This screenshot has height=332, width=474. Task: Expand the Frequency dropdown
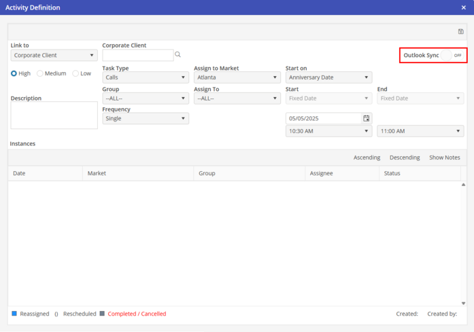click(145, 118)
